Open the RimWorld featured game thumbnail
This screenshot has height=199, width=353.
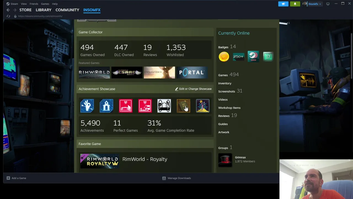point(94,72)
